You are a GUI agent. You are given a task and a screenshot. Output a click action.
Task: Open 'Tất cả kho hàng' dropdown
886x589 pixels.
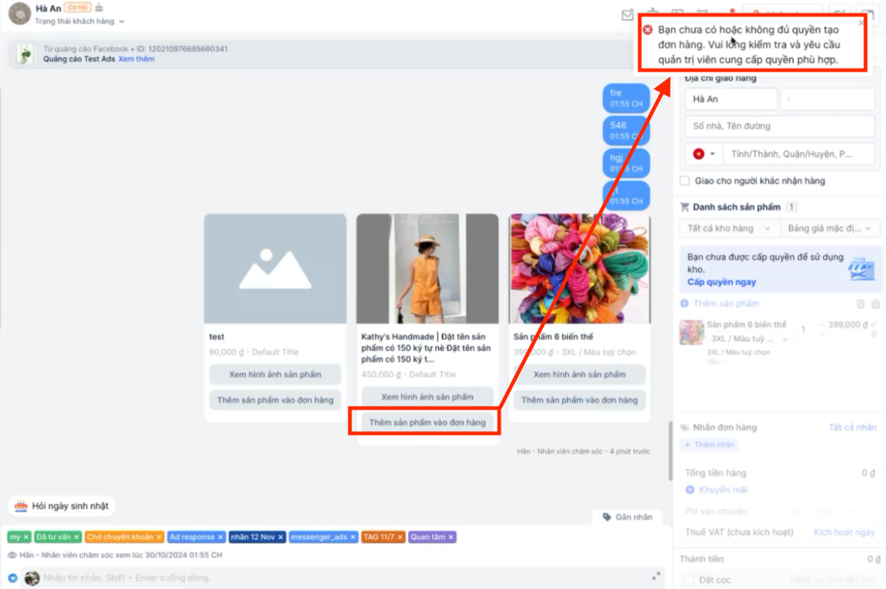tap(729, 228)
